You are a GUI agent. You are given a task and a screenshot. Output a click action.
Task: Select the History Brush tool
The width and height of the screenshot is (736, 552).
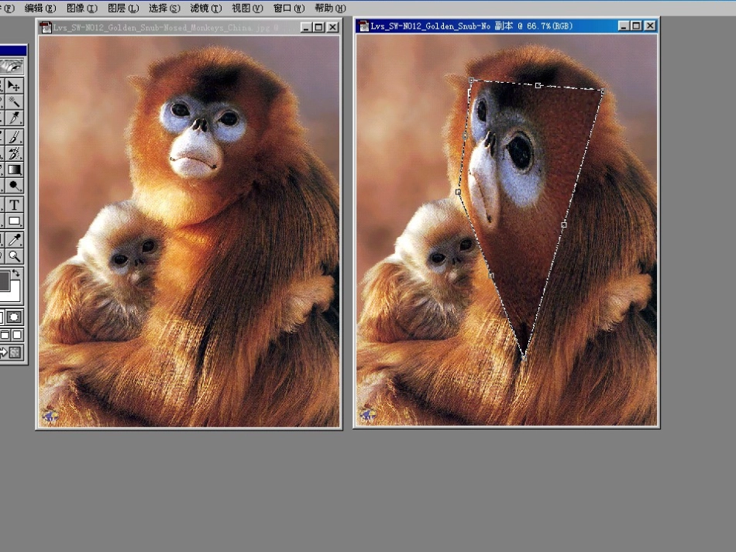pyautogui.click(x=14, y=153)
